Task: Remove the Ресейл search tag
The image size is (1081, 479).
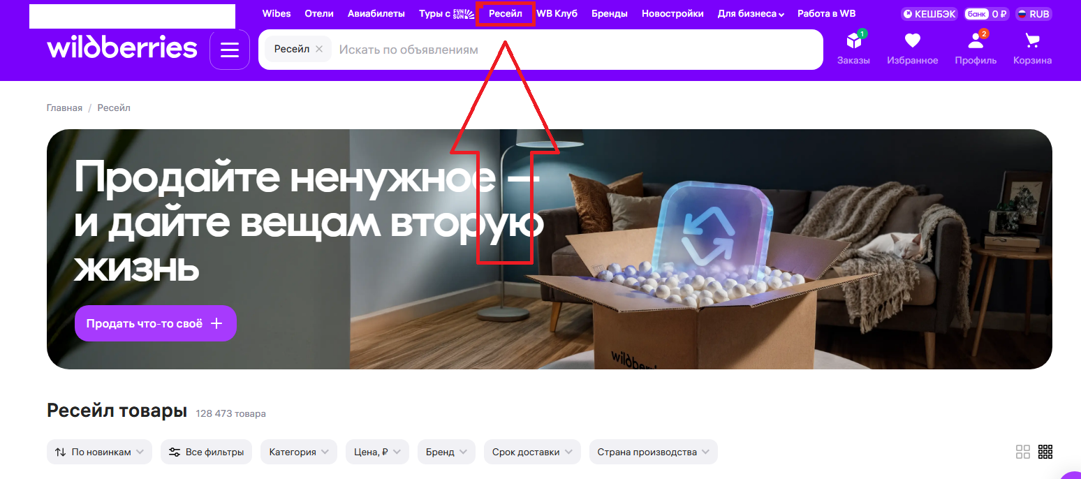Action: coord(319,49)
